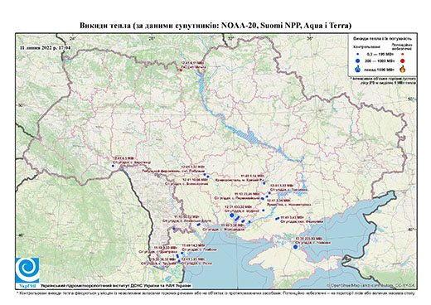Click the OpenStreetMap attribution text

click(370, 285)
